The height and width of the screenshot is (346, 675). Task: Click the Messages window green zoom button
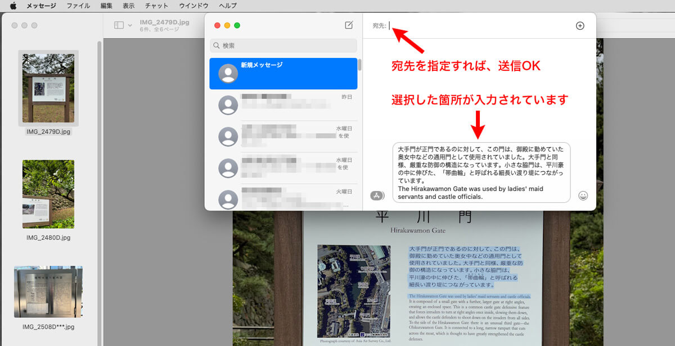pyautogui.click(x=237, y=25)
